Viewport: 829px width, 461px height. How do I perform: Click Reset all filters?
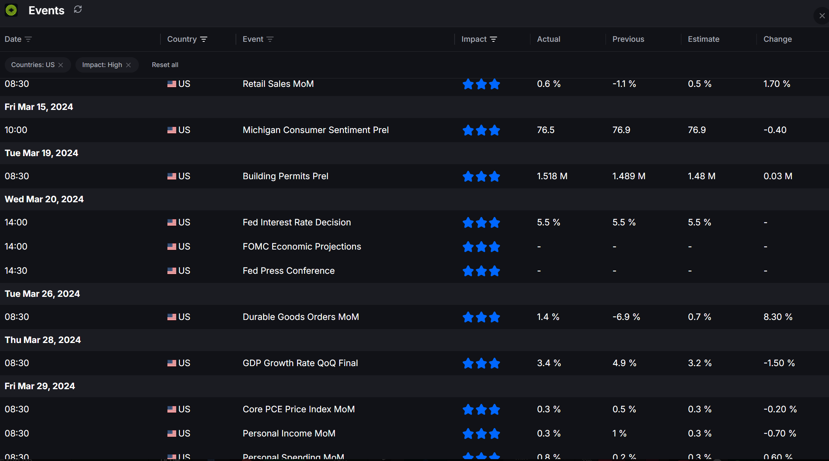click(x=165, y=65)
